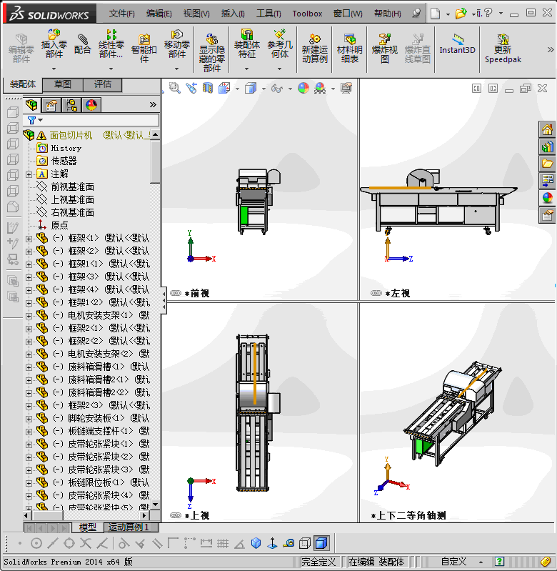
Task: Open the Custom Properties task pane icon
Action: click(x=547, y=215)
